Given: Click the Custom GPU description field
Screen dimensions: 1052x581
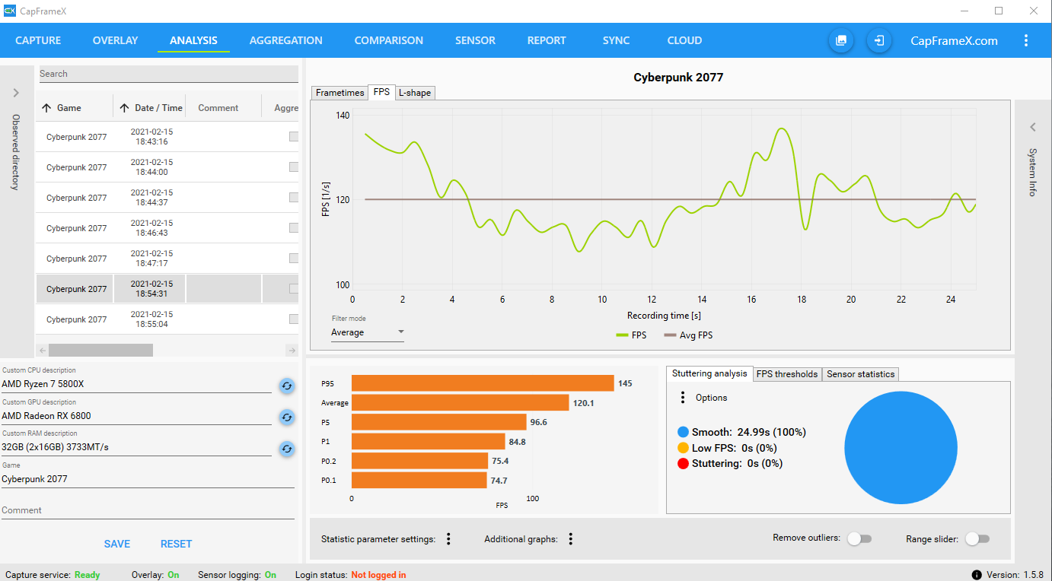Looking at the screenshot, I should pyautogui.click(x=136, y=416).
